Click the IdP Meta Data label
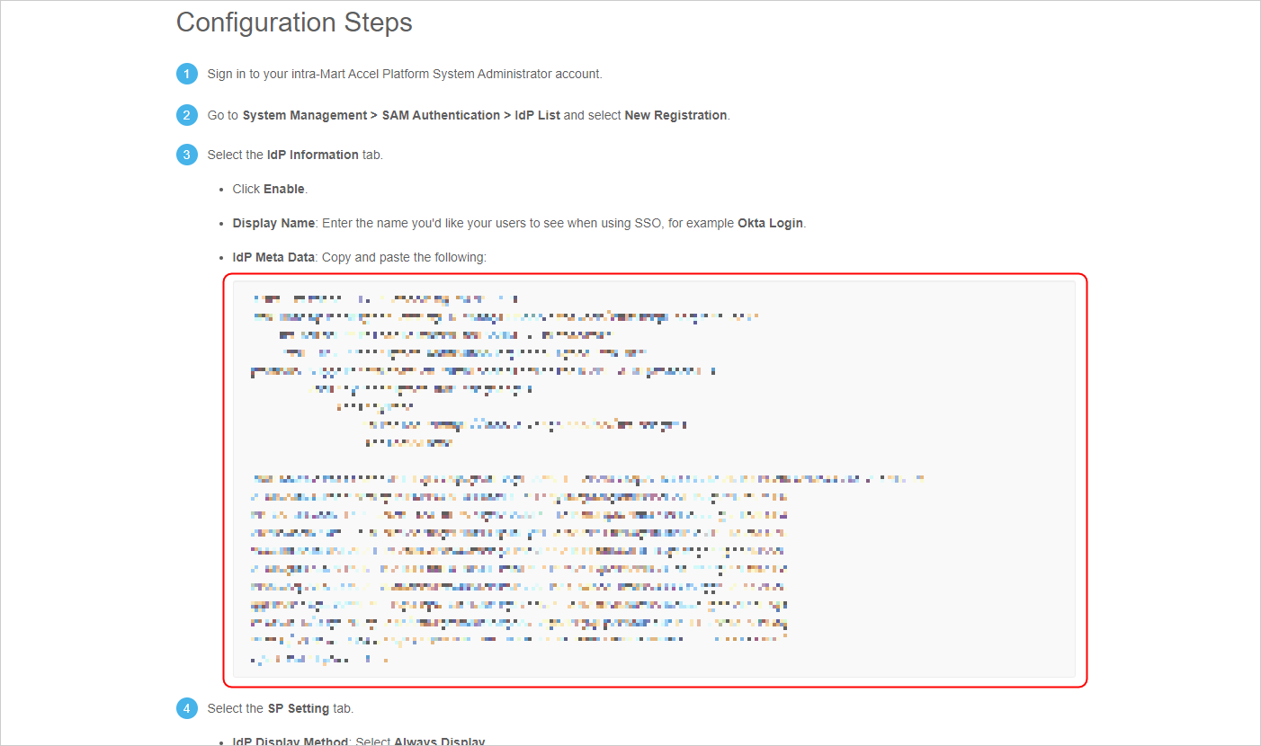The height and width of the screenshot is (746, 1261). click(273, 257)
